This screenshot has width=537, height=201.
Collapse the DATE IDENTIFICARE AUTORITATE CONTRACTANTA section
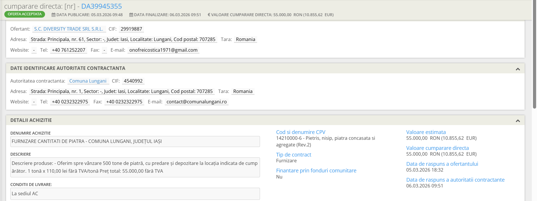518,69
